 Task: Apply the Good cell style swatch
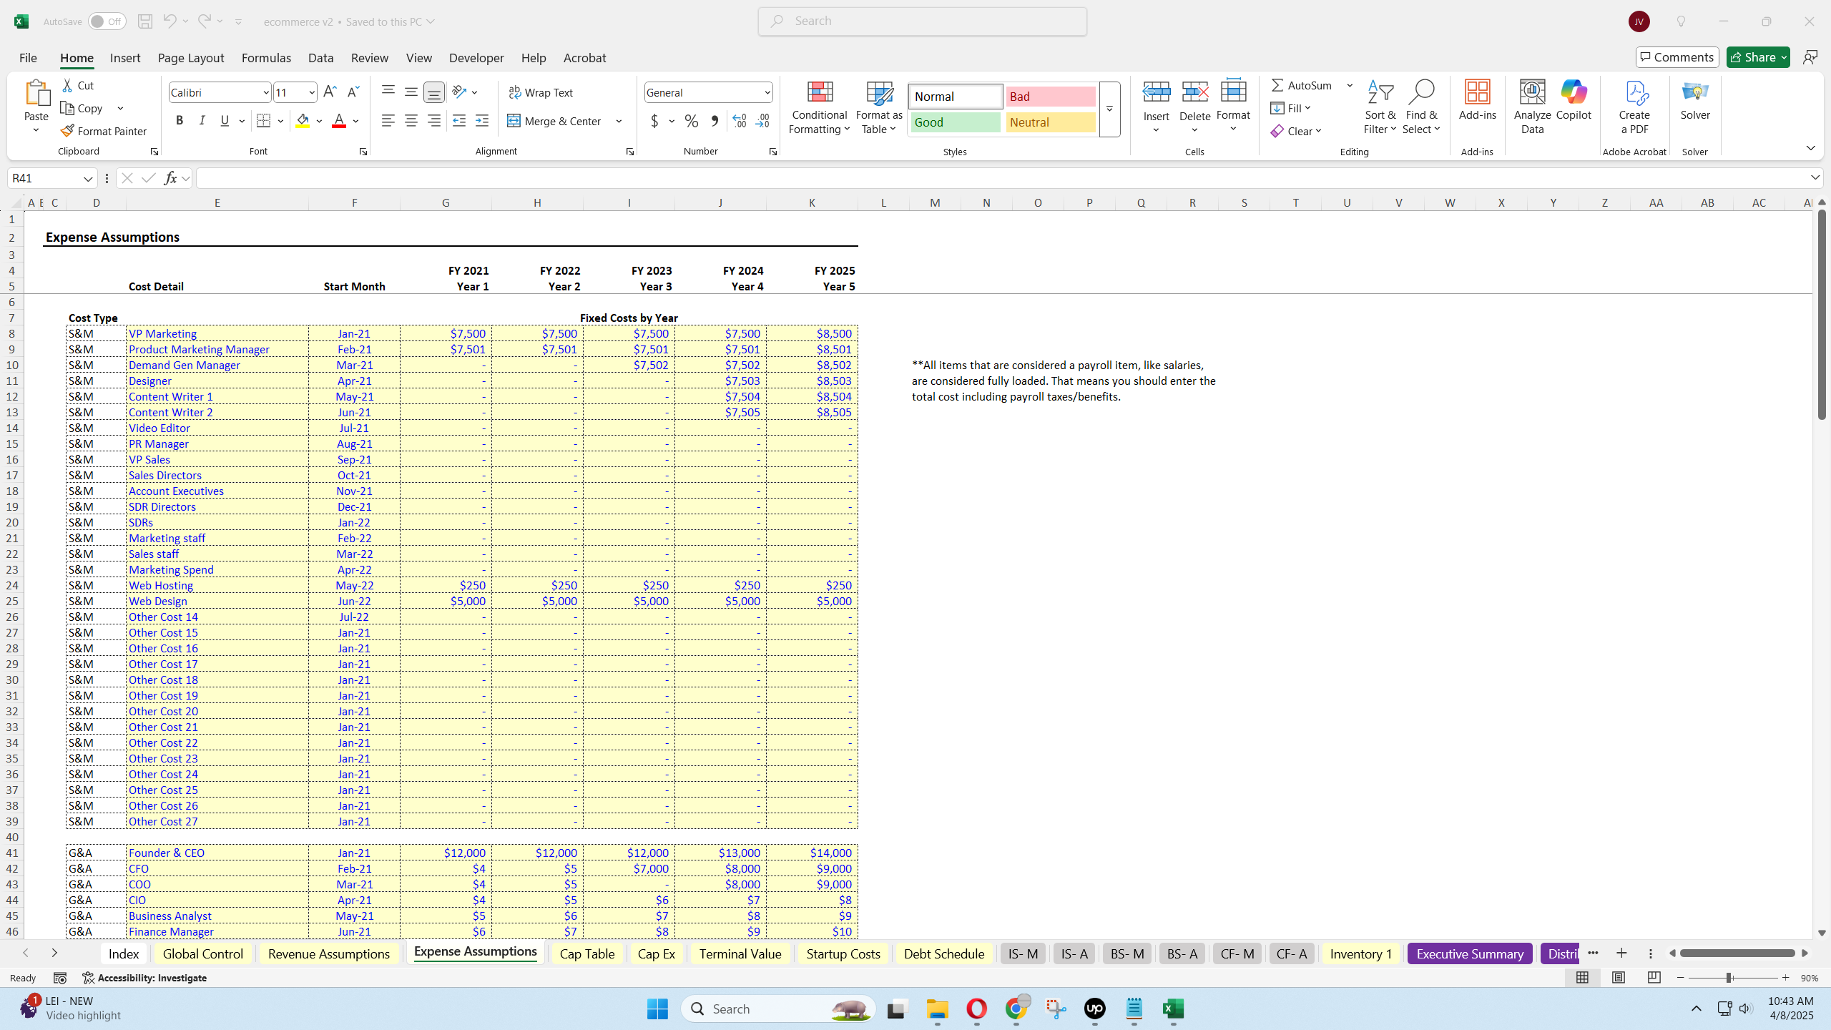click(x=955, y=122)
